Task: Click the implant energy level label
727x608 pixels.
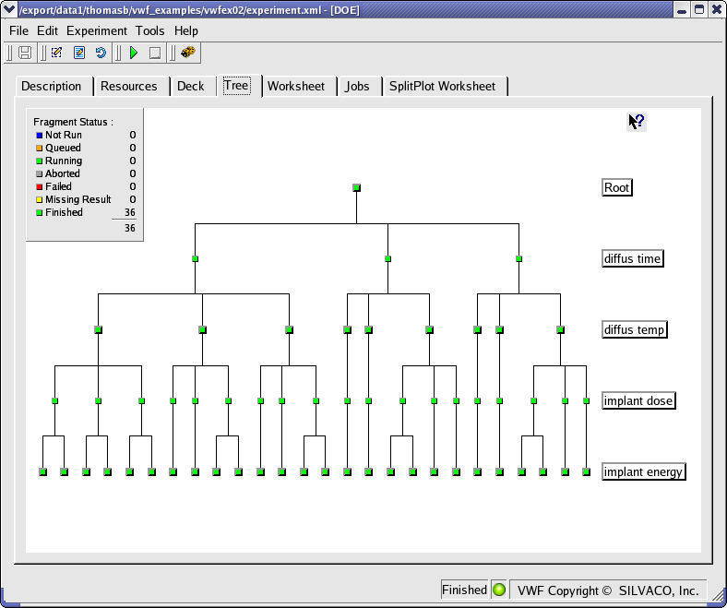Action: [644, 471]
